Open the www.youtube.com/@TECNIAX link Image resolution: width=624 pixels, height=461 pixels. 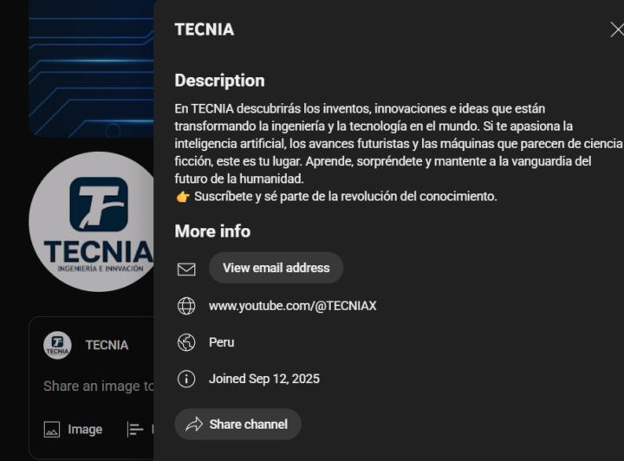293,306
